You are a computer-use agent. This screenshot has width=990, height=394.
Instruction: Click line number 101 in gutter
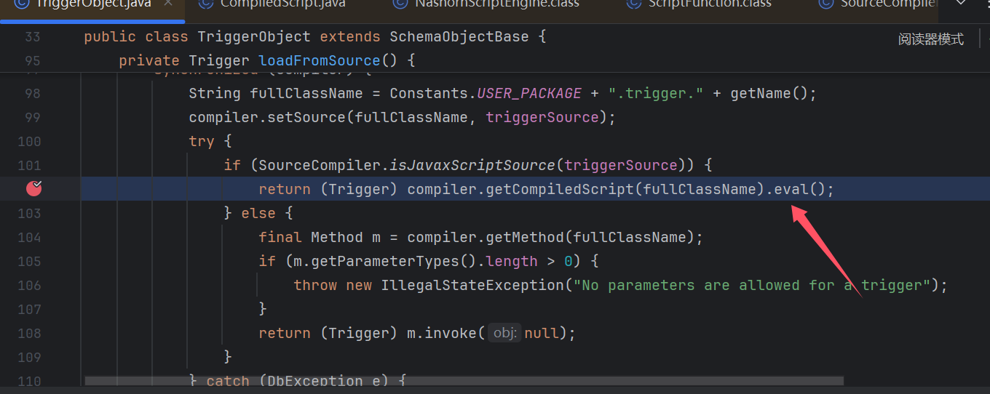click(29, 165)
